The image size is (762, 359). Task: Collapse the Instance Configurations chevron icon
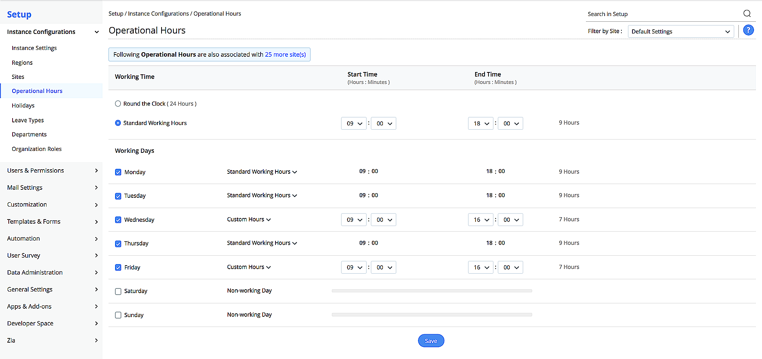click(x=96, y=32)
